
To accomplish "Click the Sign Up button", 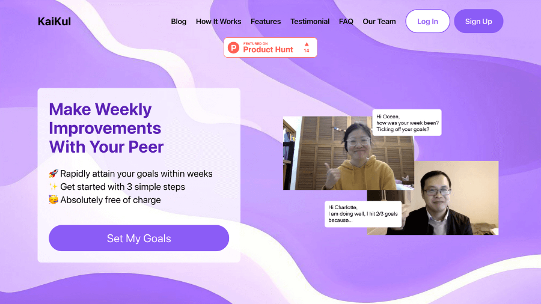I will point(478,22).
